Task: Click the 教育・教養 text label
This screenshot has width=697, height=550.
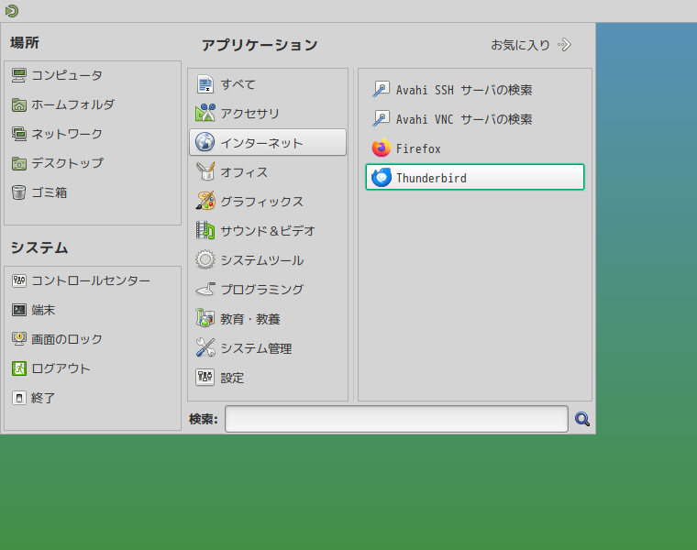Action: coord(250,319)
